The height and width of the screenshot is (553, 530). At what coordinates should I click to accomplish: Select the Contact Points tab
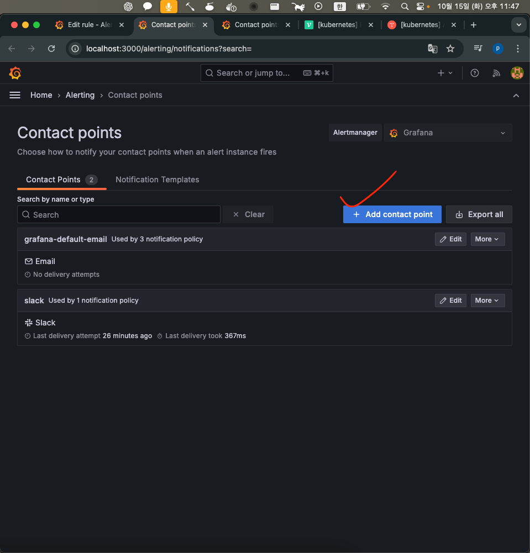tap(62, 180)
